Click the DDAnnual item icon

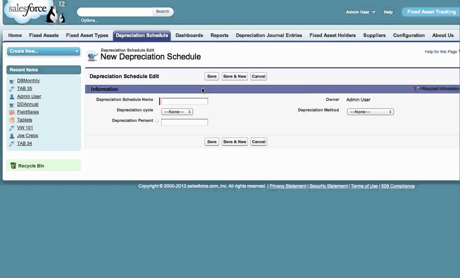[12, 105]
